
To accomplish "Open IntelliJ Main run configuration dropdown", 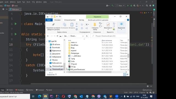I will point(120,5).
